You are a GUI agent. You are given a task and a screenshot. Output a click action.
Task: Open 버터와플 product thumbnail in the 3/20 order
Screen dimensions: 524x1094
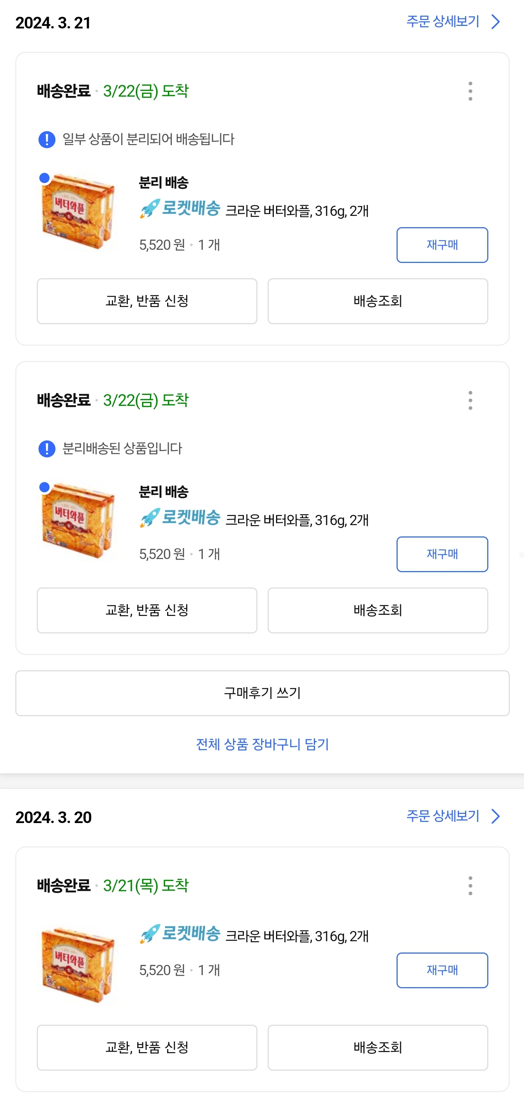click(78, 965)
